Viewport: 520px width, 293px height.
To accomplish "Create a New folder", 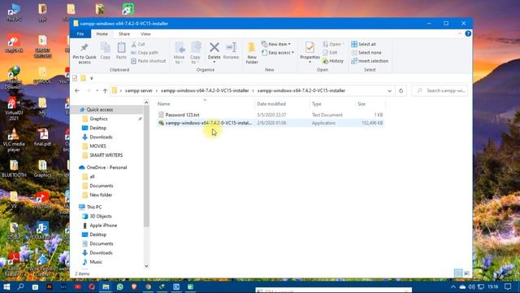I will point(252,53).
